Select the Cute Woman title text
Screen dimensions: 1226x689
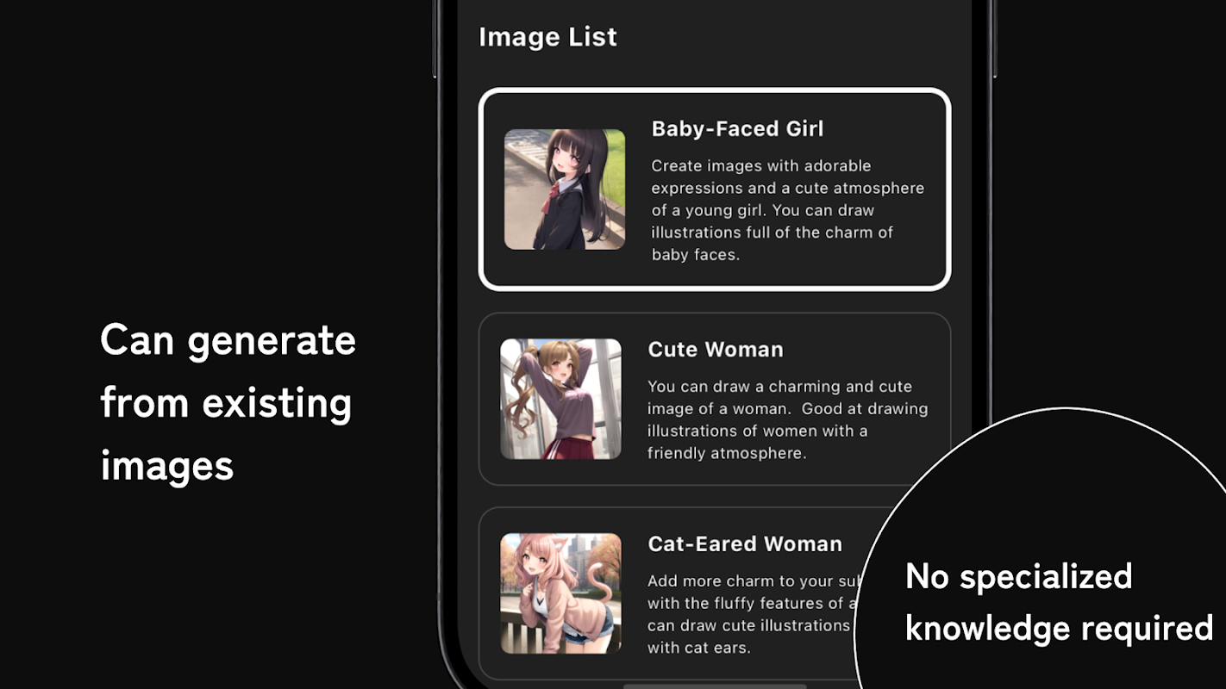(716, 350)
